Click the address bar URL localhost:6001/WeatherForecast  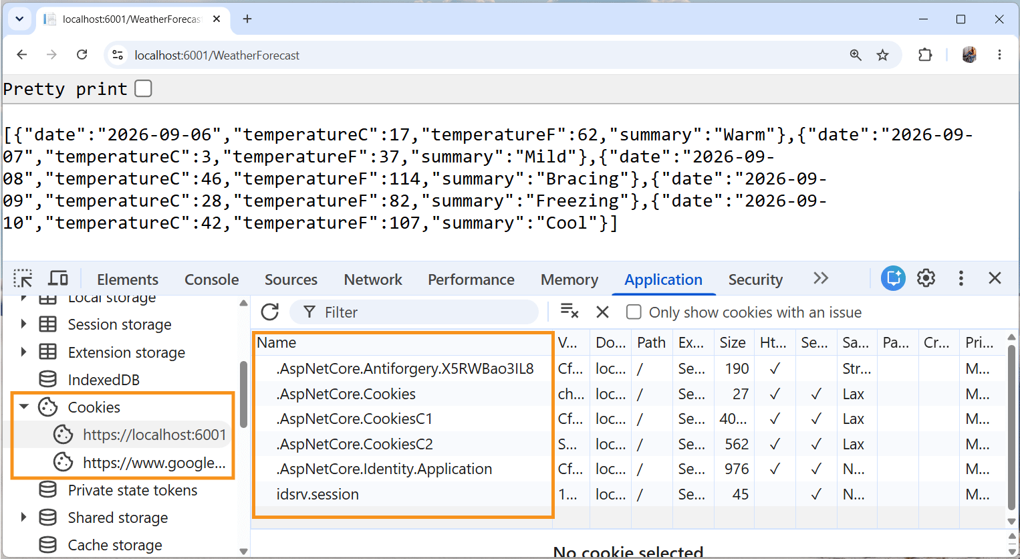[x=217, y=55]
